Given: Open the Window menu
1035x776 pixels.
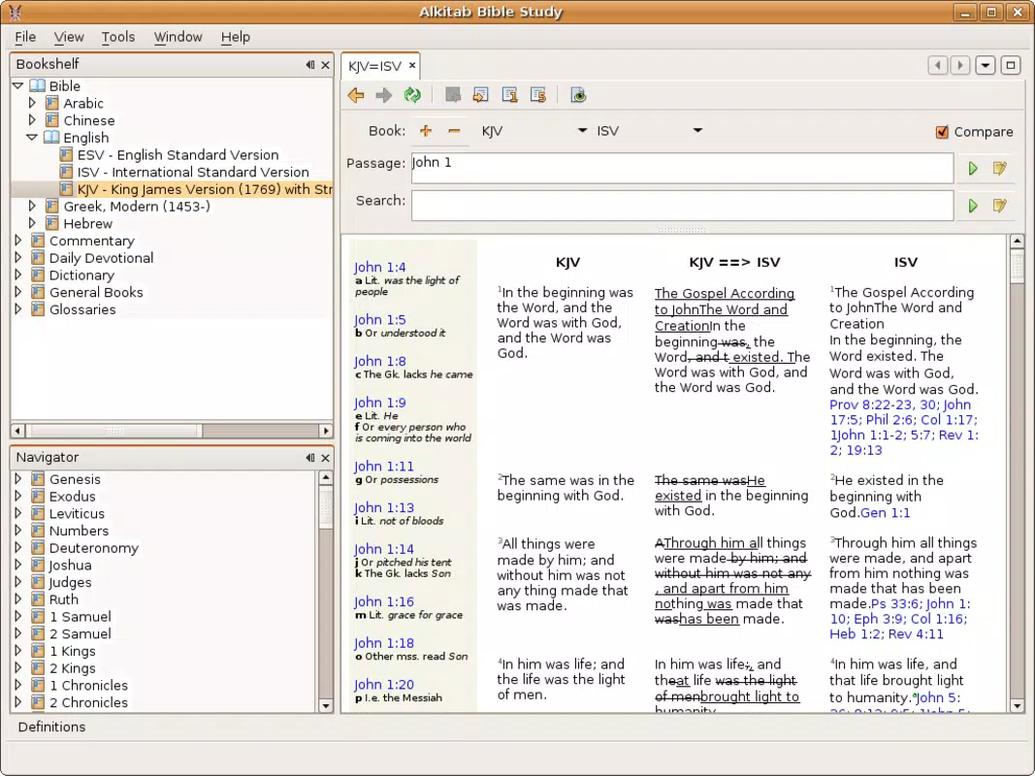Looking at the screenshot, I should coord(178,37).
